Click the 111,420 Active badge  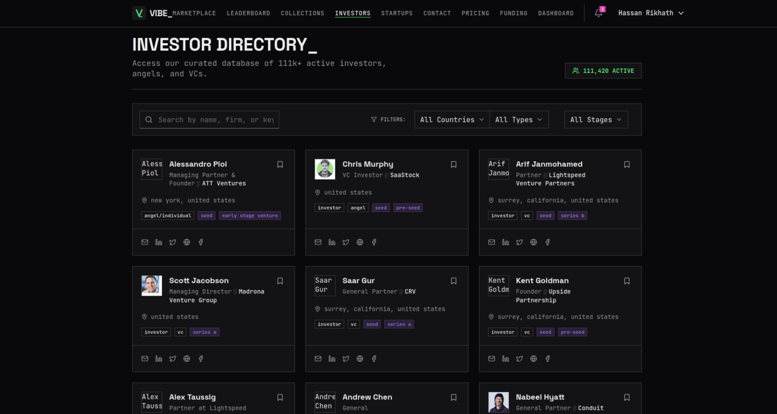(603, 71)
